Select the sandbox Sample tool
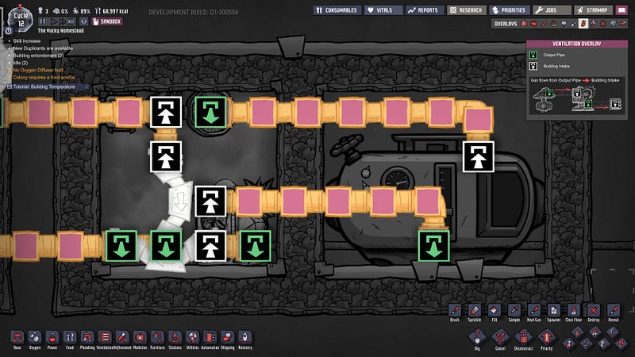 514,311
